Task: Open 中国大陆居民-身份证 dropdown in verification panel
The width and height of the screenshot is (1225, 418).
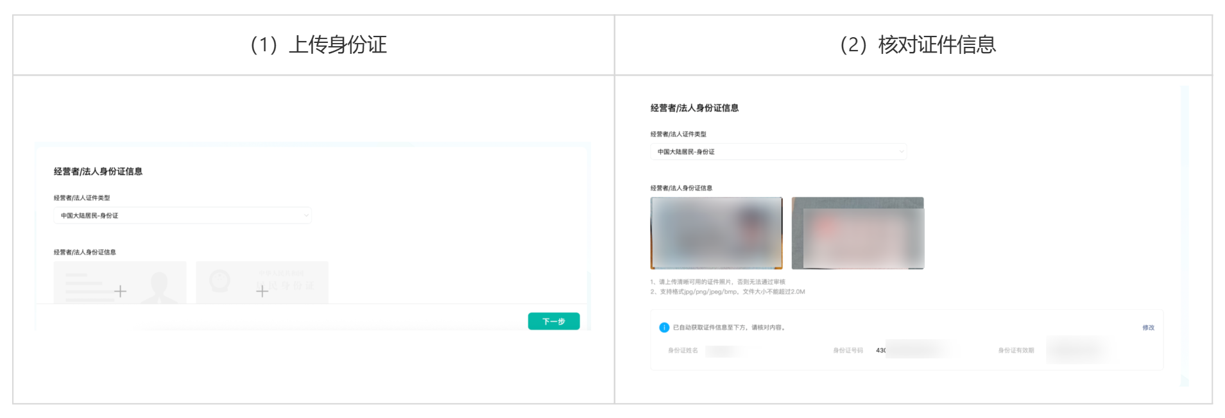Action: click(778, 152)
